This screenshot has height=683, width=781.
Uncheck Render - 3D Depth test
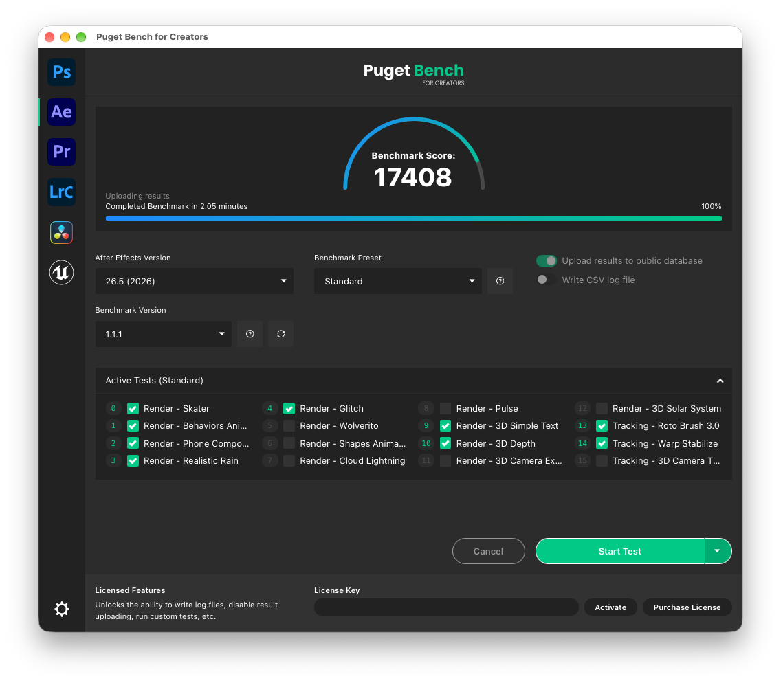tap(445, 444)
